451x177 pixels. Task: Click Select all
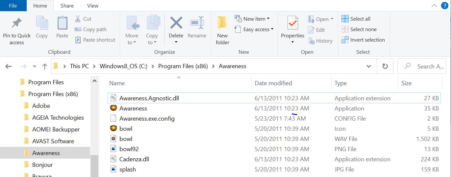[356, 19]
